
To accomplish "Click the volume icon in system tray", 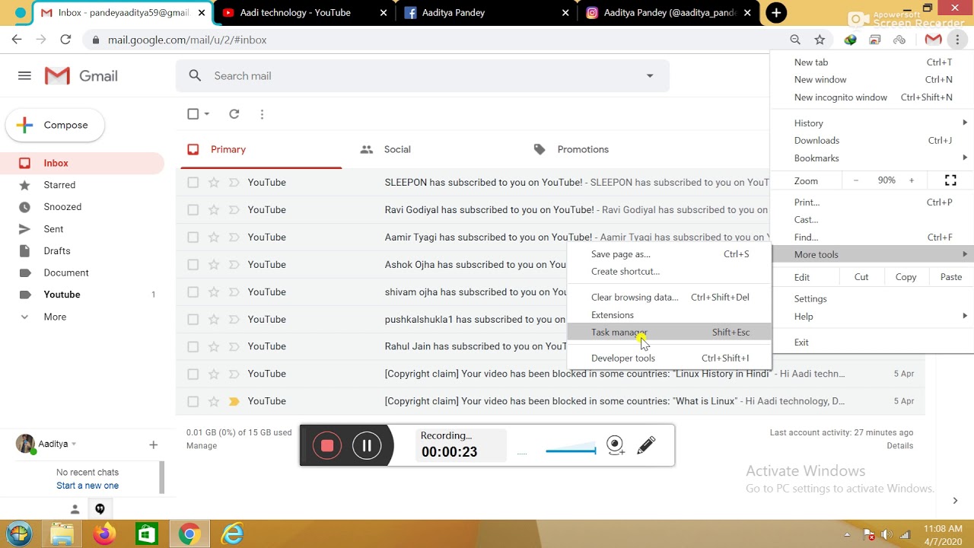I will click(886, 534).
